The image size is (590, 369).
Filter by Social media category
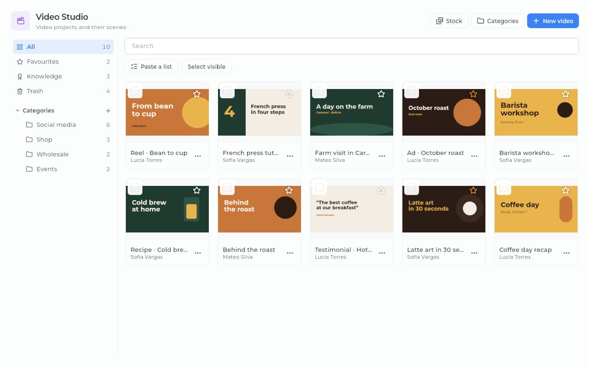pos(68,125)
